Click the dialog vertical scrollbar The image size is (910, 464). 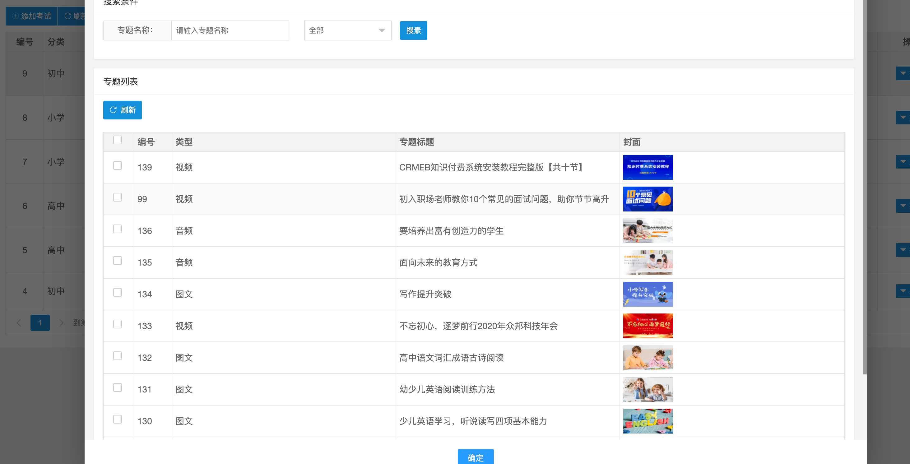[865, 187]
